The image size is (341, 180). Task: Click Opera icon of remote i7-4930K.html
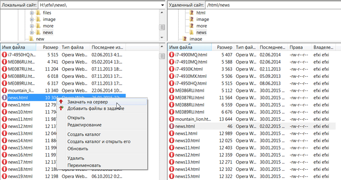(x=171, y=69)
